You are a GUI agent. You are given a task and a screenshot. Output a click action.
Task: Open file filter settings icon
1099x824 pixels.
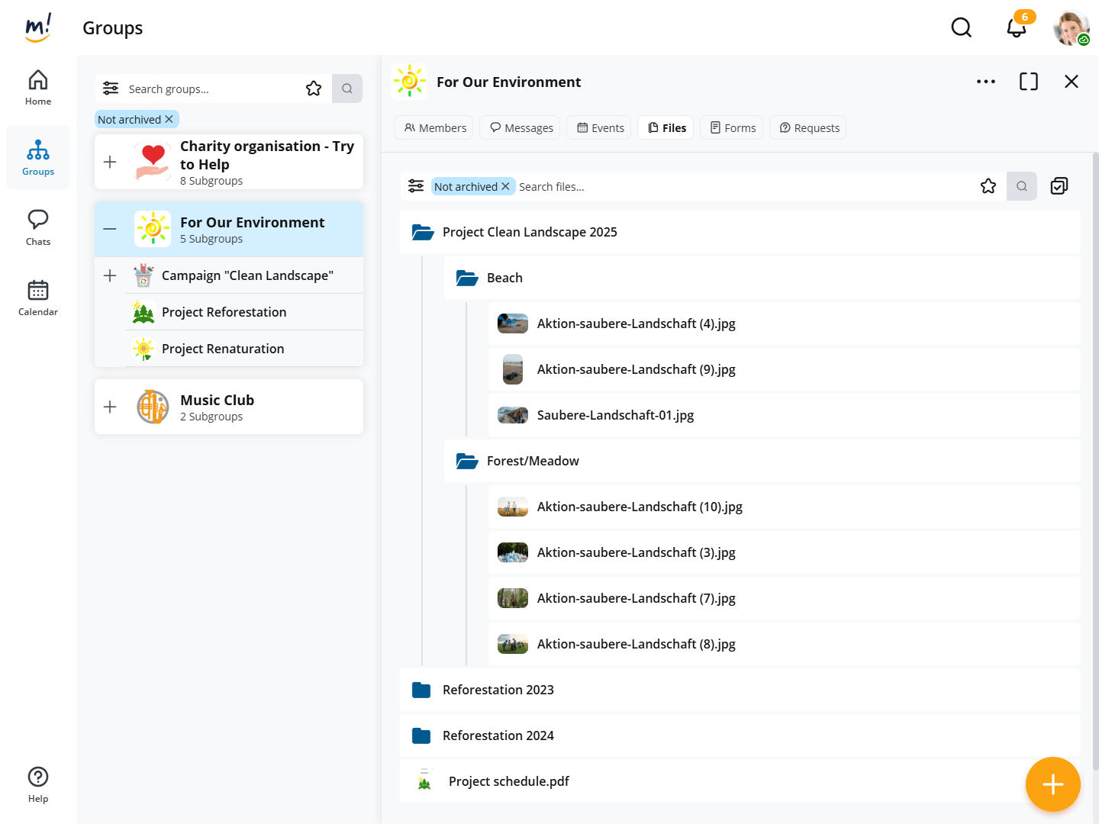coord(416,186)
